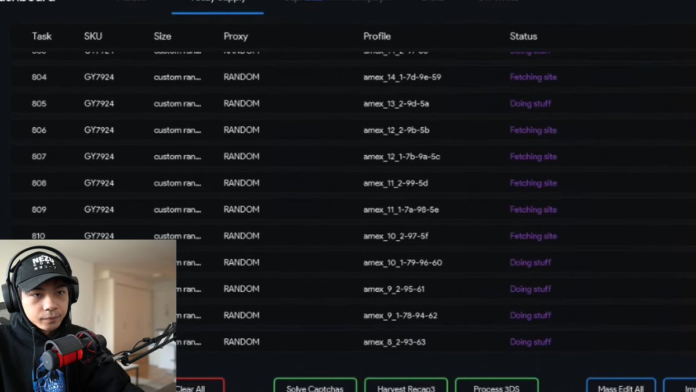696x392 pixels.
Task: Click the Profile column header
Action: (377, 36)
